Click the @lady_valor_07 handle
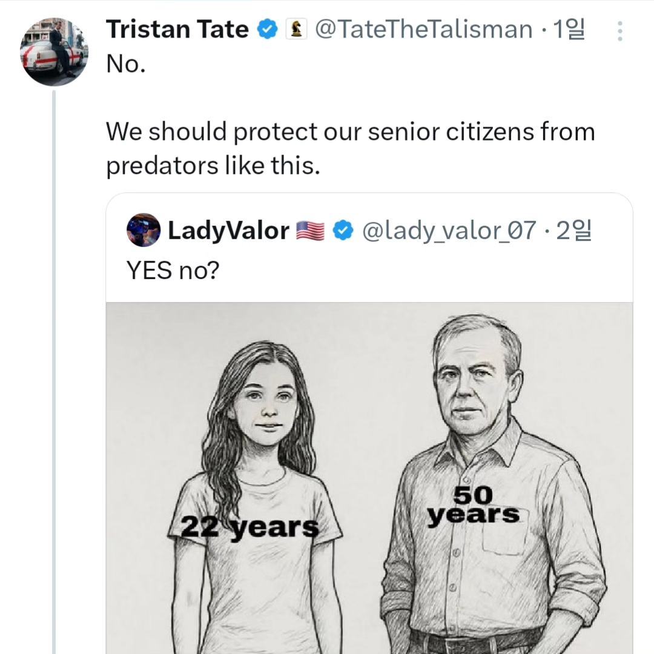Image resolution: width=654 pixels, height=654 pixels. pos(449,230)
